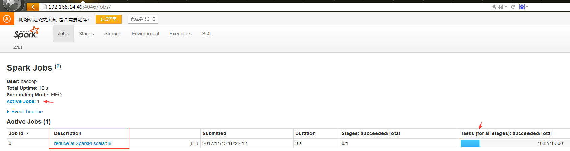Open dropdown arrow next to the QR icon
The image size is (570, 151).
click(506, 7)
